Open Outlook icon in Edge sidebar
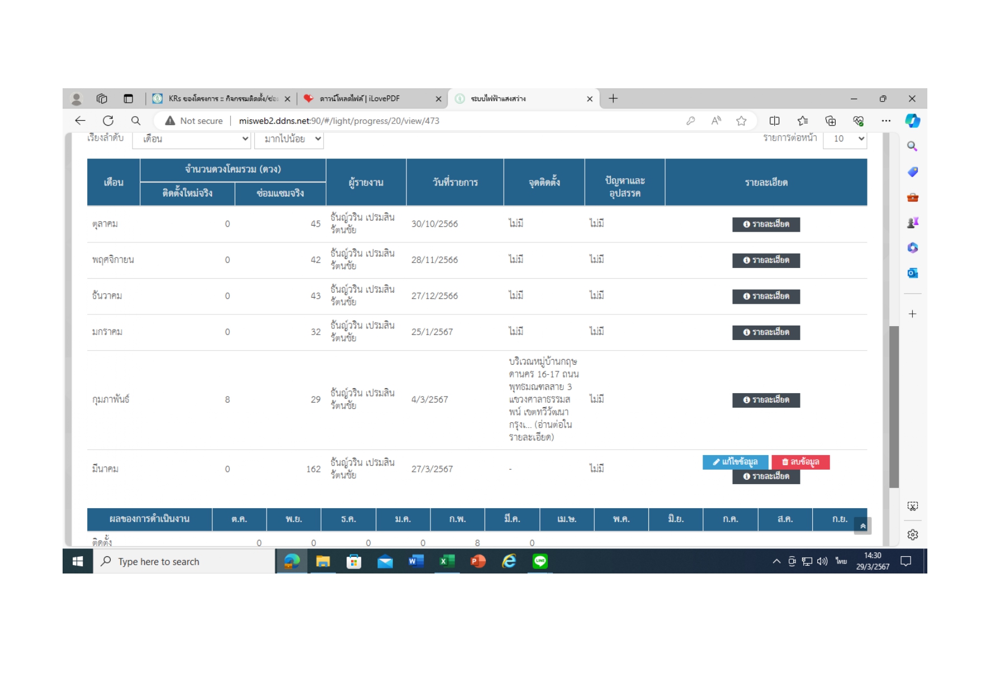 click(x=912, y=273)
